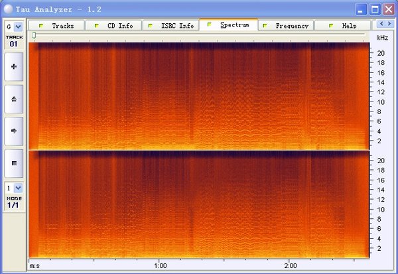Image resolution: width=398 pixels, height=274 pixels.
Task: Click the MODE 1/1 indicator
Action: (x=14, y=202)
